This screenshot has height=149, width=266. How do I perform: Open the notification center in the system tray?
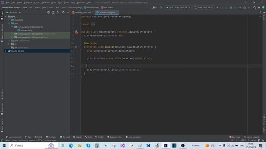point(261,145)
